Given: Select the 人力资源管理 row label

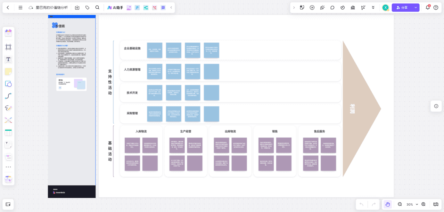Looking at the screenshot, I should click(132, 69).
